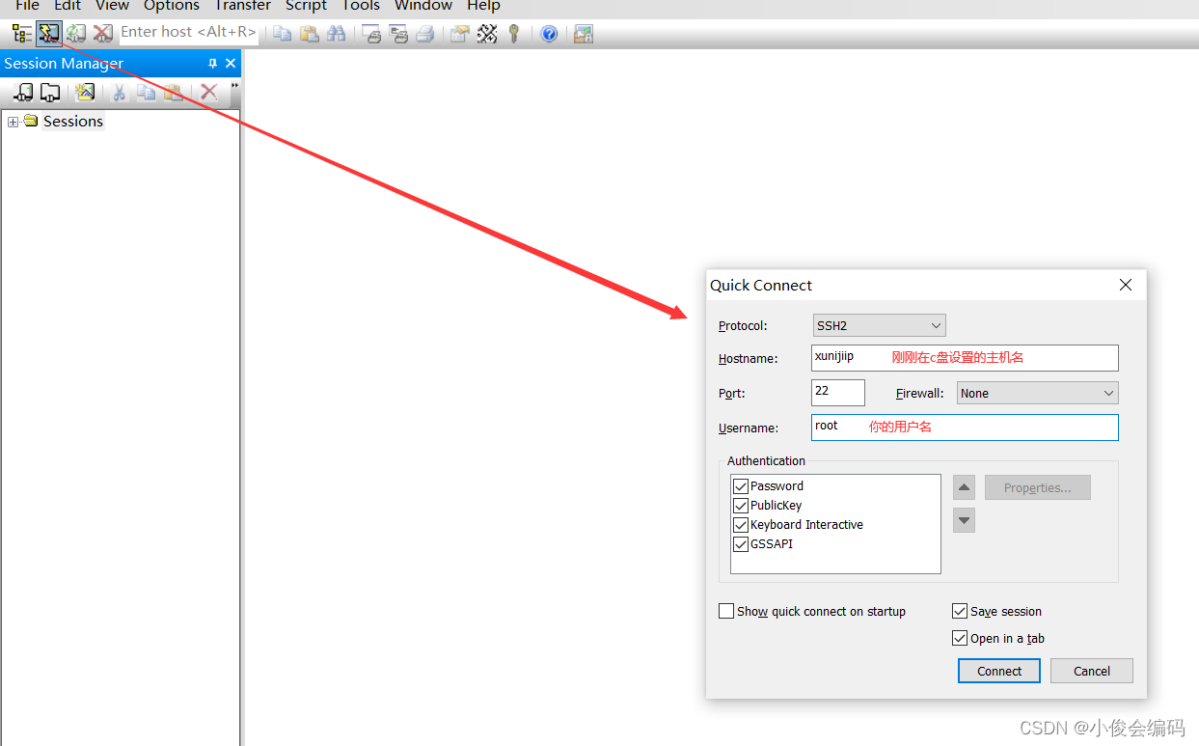1199x746 pixels.
Task: Click the Reconnect toolbar icon
Action: tap(75, 34)
